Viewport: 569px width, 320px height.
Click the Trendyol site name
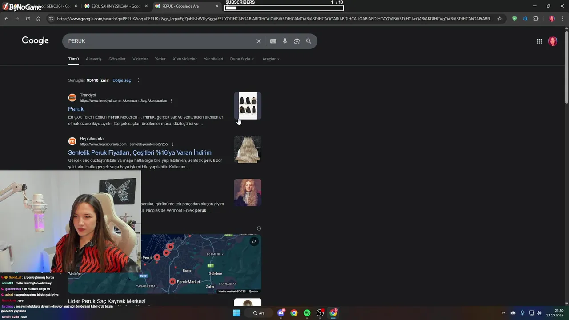[88, 95]
